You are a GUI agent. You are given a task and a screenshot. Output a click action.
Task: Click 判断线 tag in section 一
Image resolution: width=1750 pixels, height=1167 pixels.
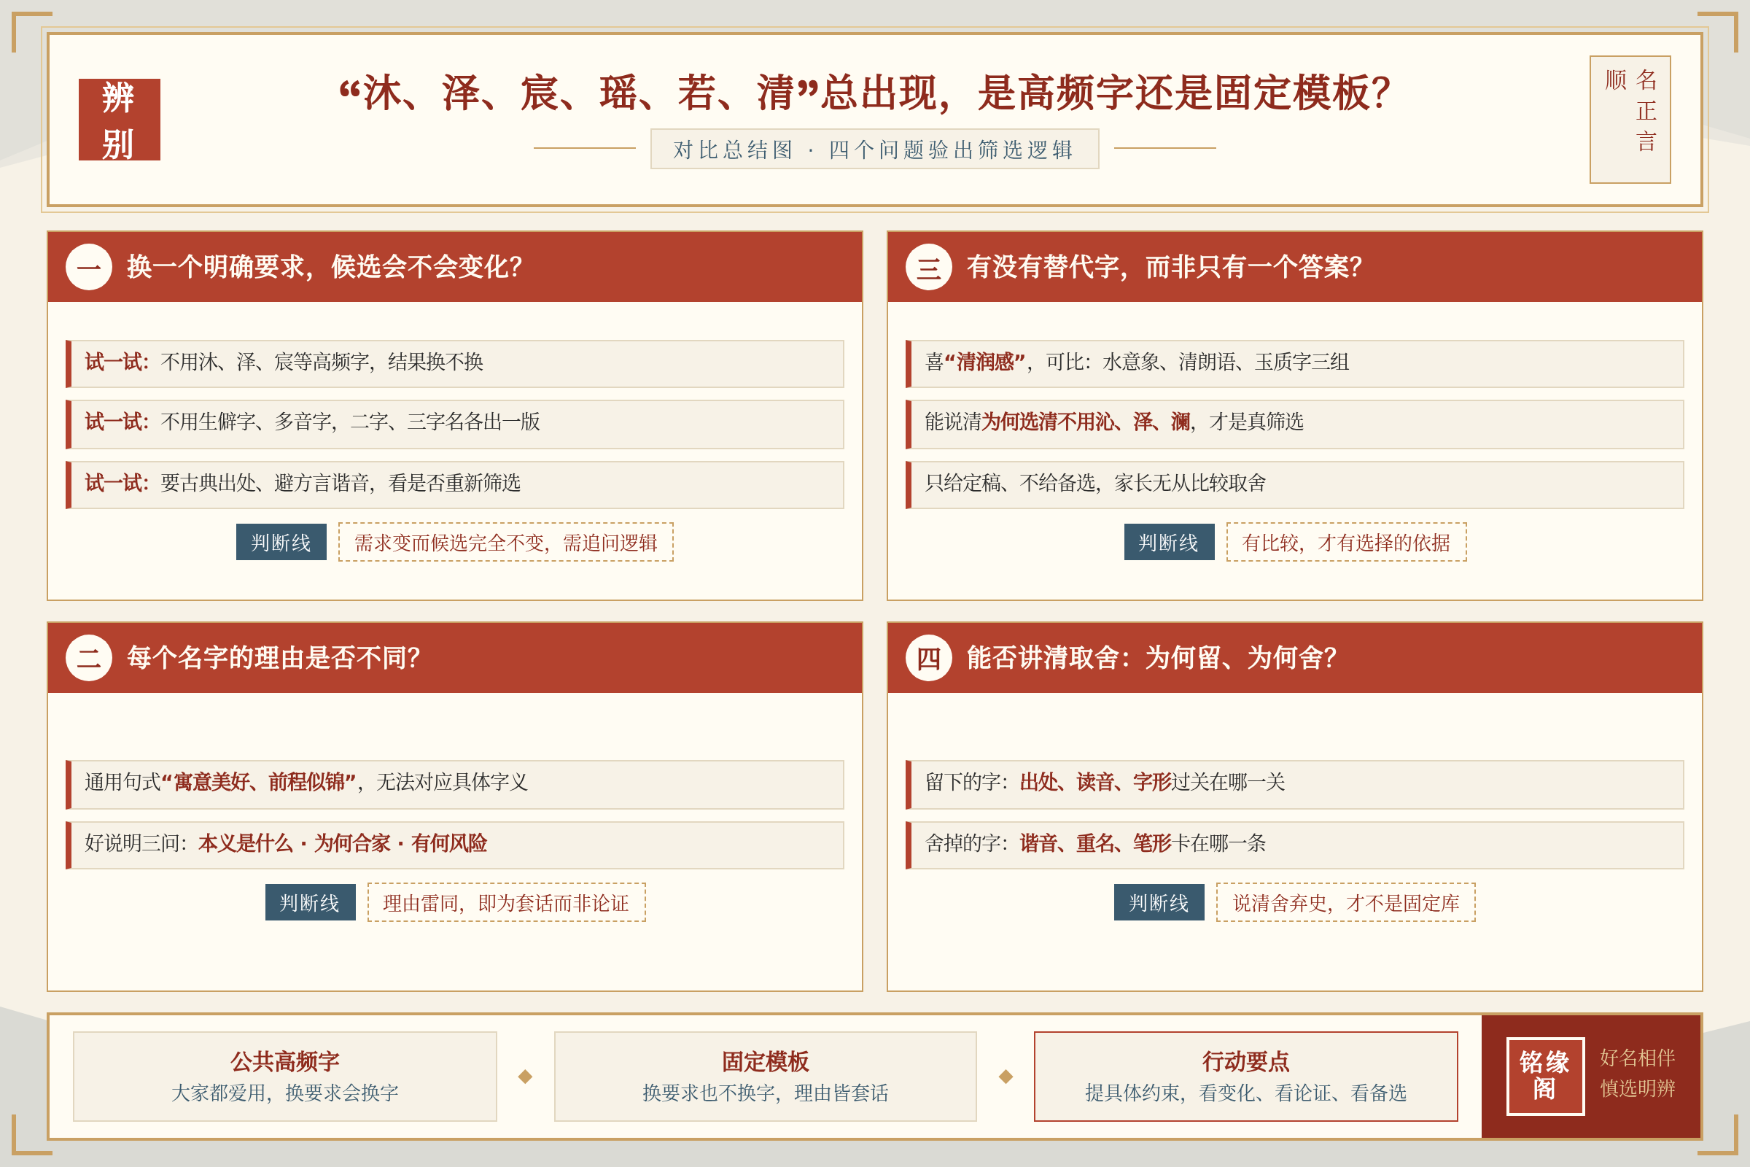click(281, 542)
